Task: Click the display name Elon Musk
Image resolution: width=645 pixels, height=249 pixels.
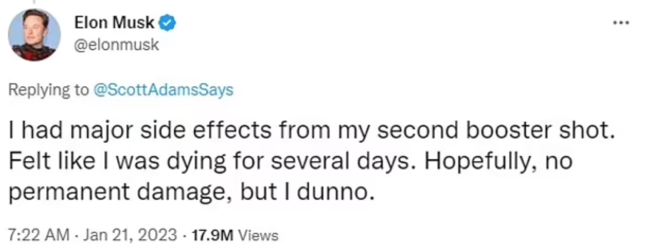Action: point(115,24)
